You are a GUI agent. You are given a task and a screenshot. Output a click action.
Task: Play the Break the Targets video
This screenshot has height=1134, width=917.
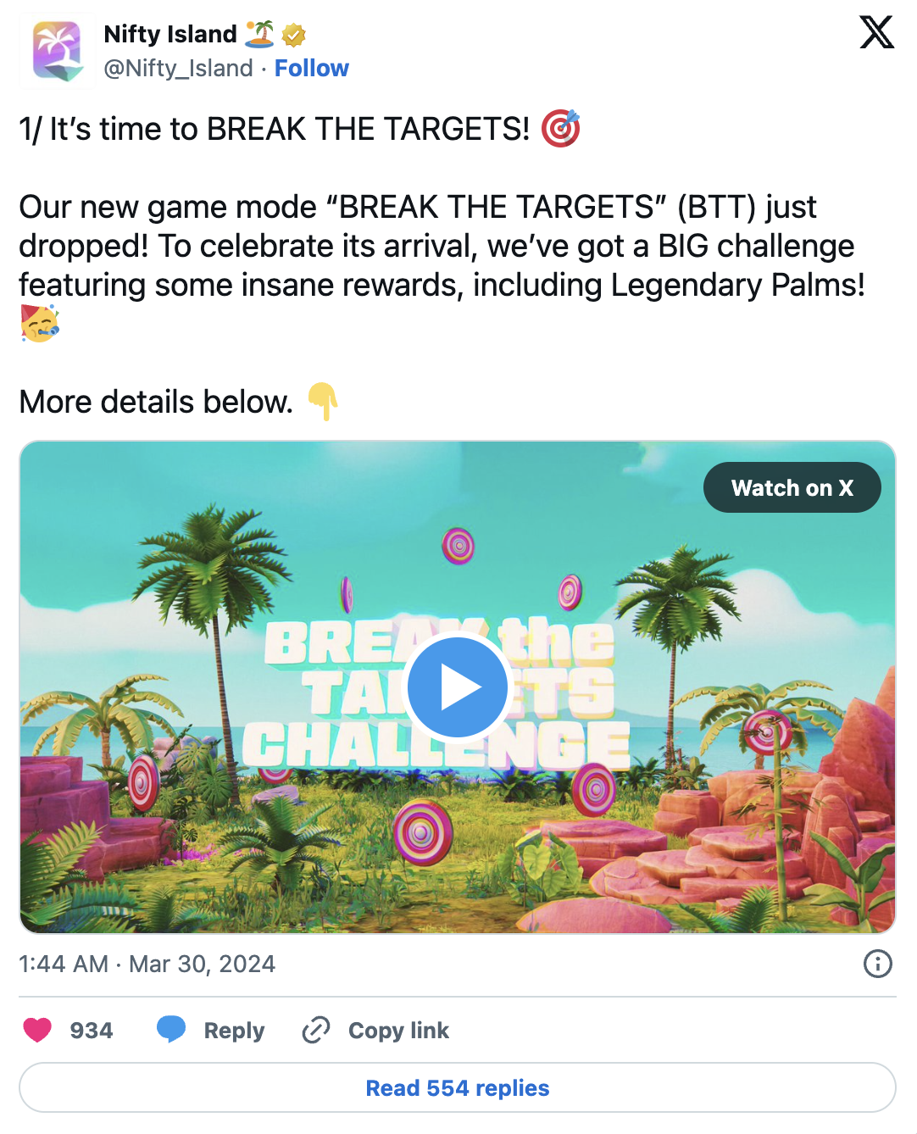tap(458, 687)
